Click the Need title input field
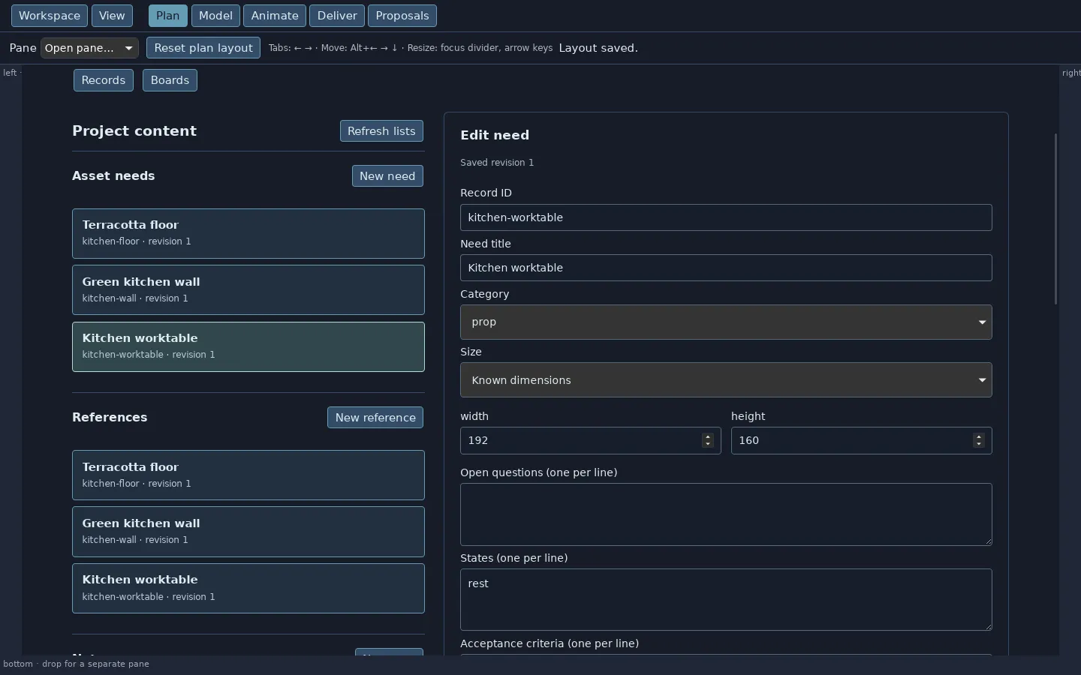This screenshot has height=675, width=1081. pyautogui.click(x=726, y=268)
